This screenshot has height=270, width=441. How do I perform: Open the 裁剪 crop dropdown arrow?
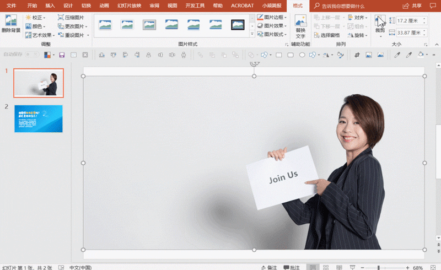click(x=380, y=36)
